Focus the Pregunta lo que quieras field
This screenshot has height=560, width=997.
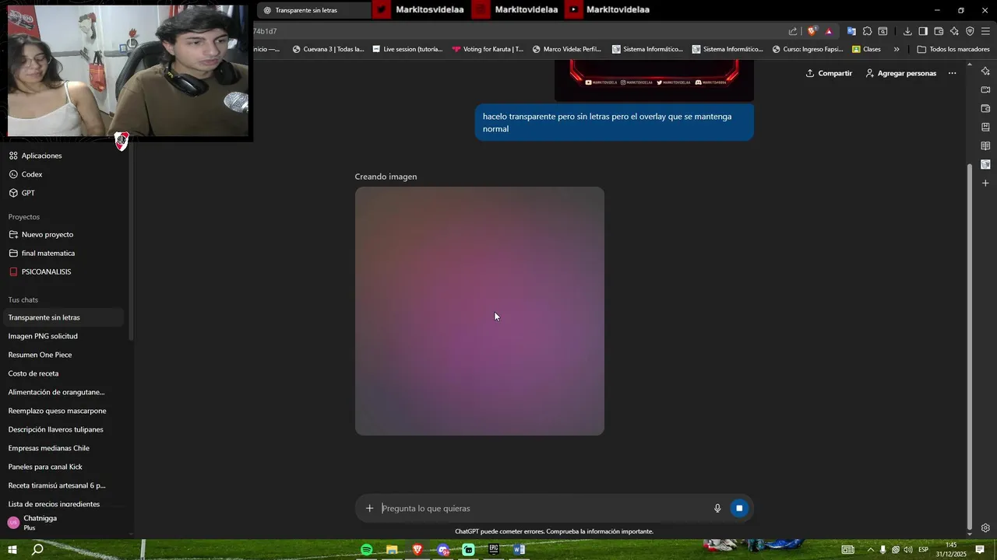point(542,508)
